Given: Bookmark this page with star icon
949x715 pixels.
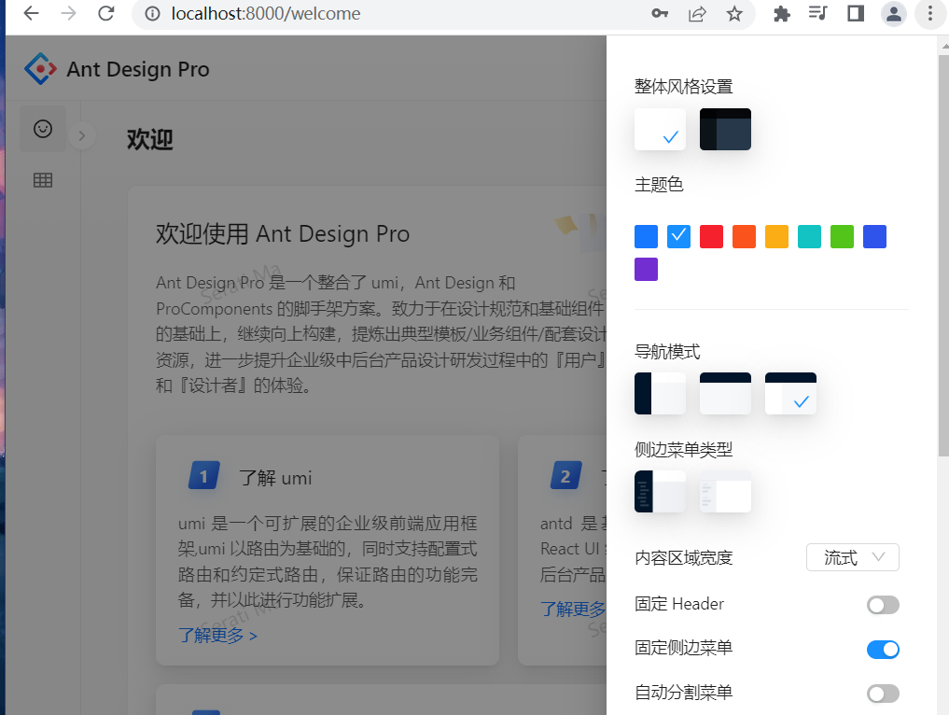Looking at the screenshot, I should click(734, 14).
